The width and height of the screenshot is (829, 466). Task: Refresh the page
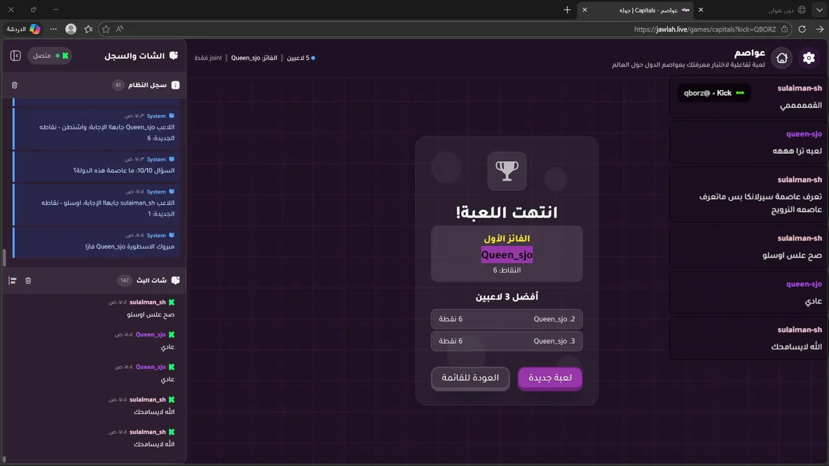click(x=802, y=29)
